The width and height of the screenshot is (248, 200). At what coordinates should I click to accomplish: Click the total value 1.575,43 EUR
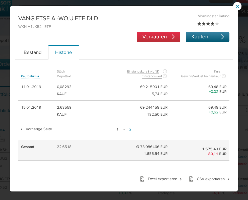[x=214, y=149]
